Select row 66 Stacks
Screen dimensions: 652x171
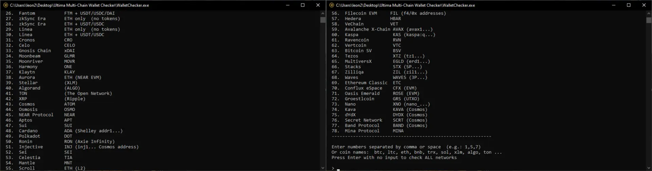pos(377,67)
